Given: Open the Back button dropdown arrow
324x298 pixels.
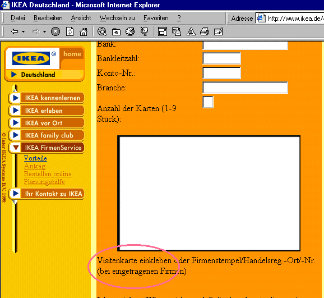Looking at the screenshot, I should pos(23,31).
